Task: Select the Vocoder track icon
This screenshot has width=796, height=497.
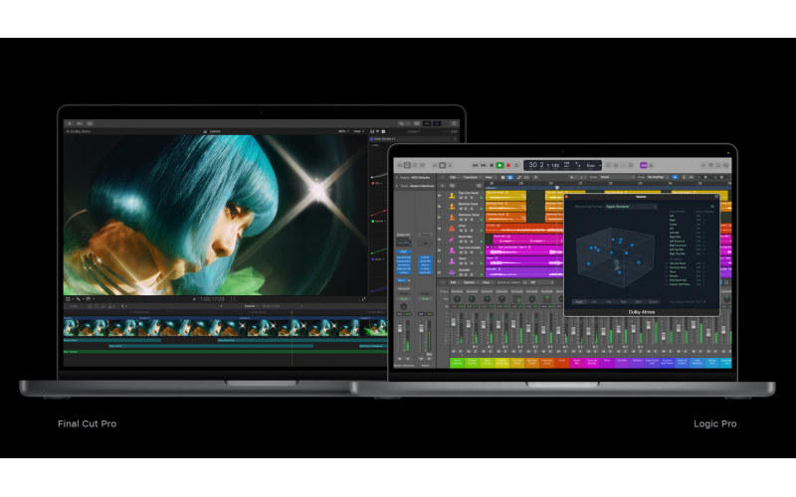Action: [452, 272]
